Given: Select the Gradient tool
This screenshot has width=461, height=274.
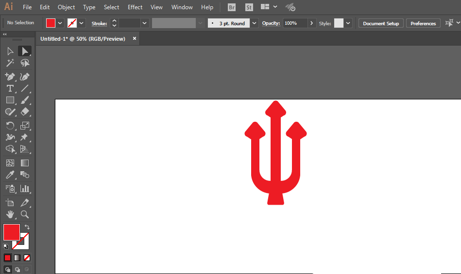Looking at the screenshot, I should 25,163.
